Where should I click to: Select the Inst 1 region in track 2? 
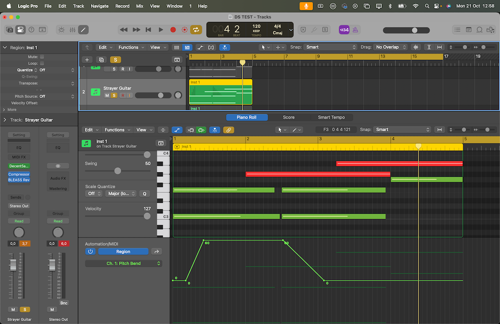click(x=220, y=92)
